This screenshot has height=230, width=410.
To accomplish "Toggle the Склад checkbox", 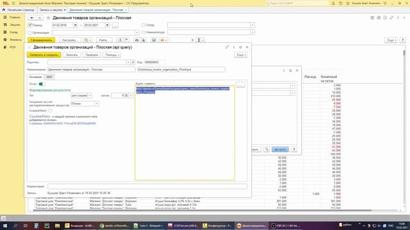I will (x=143, y=25).
